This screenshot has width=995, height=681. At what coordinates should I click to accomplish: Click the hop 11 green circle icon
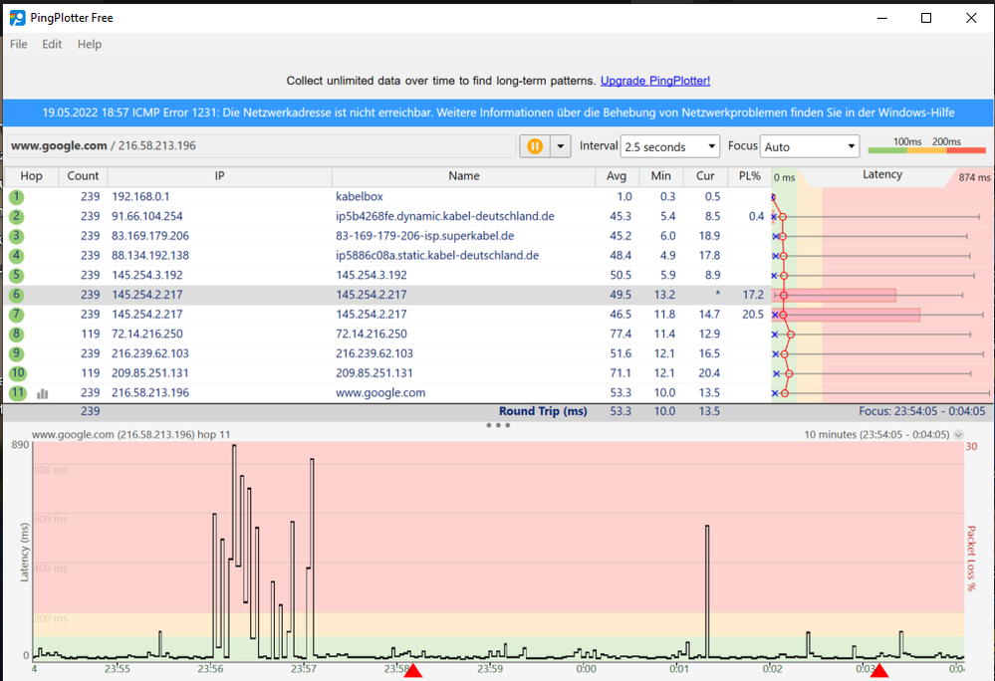17,393
